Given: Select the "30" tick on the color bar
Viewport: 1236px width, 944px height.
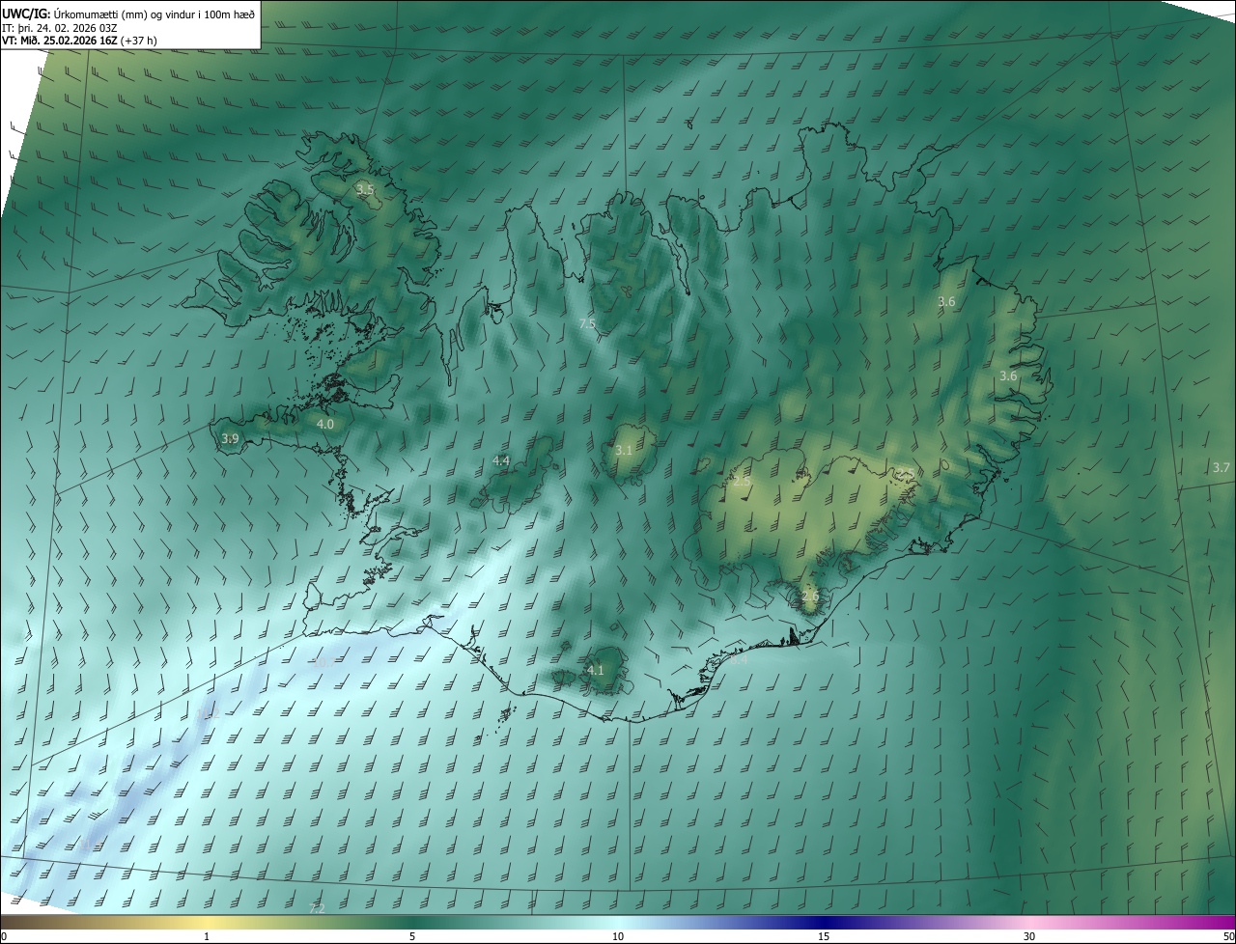Looking at the screenshot, I should pos(1029,936).
